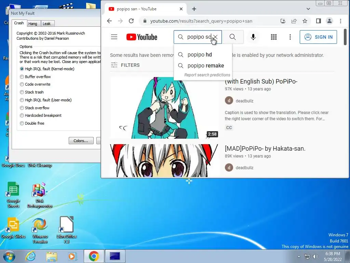The height and width of the screenshot is (263, 350).
Task: Open YouTube settings three-dot menu
Action: (x=290, y=37)
